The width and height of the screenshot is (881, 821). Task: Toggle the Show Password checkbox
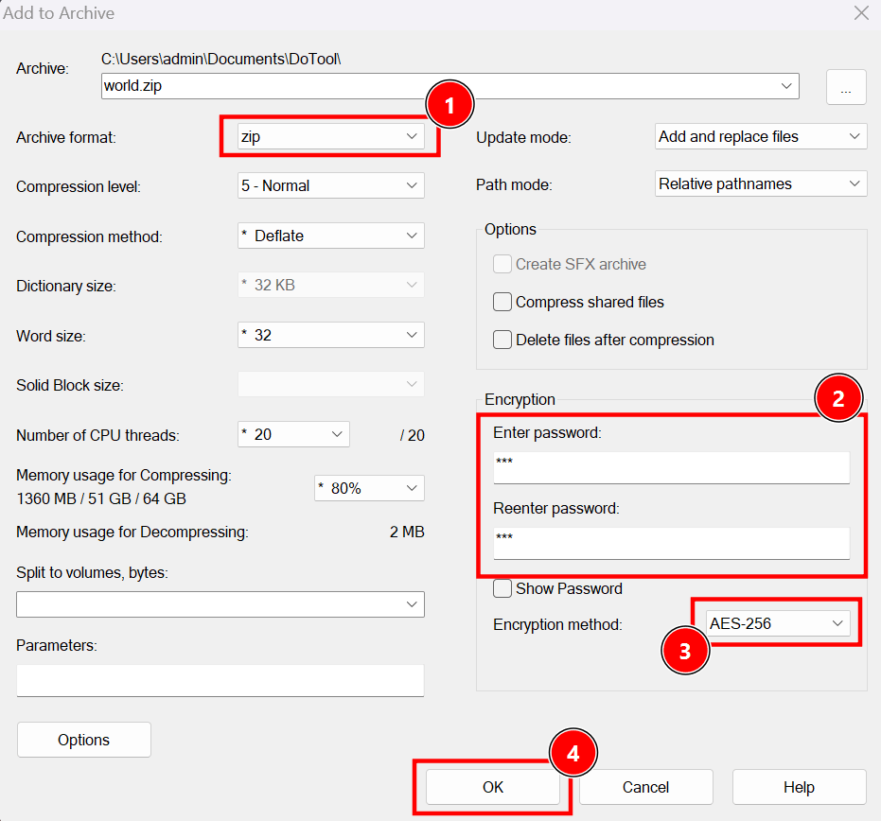click(x=502, y=588)
